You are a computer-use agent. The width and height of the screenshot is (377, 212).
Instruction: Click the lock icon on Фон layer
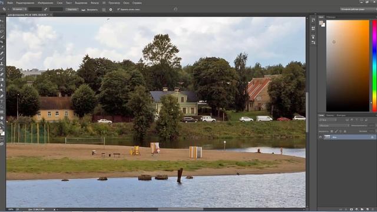pyautogui.click(x=372, y=137)
